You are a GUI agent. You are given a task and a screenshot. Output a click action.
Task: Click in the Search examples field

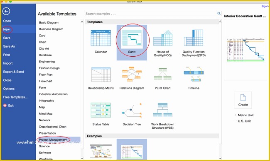point(151,14)
